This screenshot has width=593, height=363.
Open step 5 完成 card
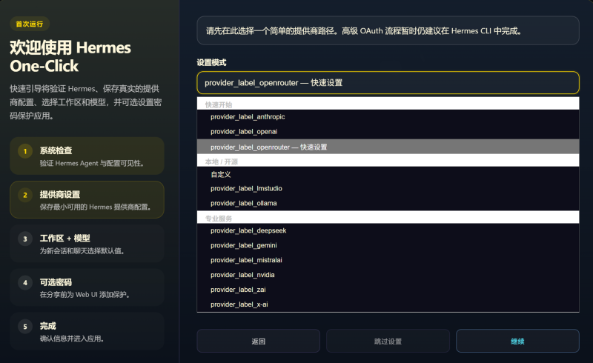(x=87, y=331)
